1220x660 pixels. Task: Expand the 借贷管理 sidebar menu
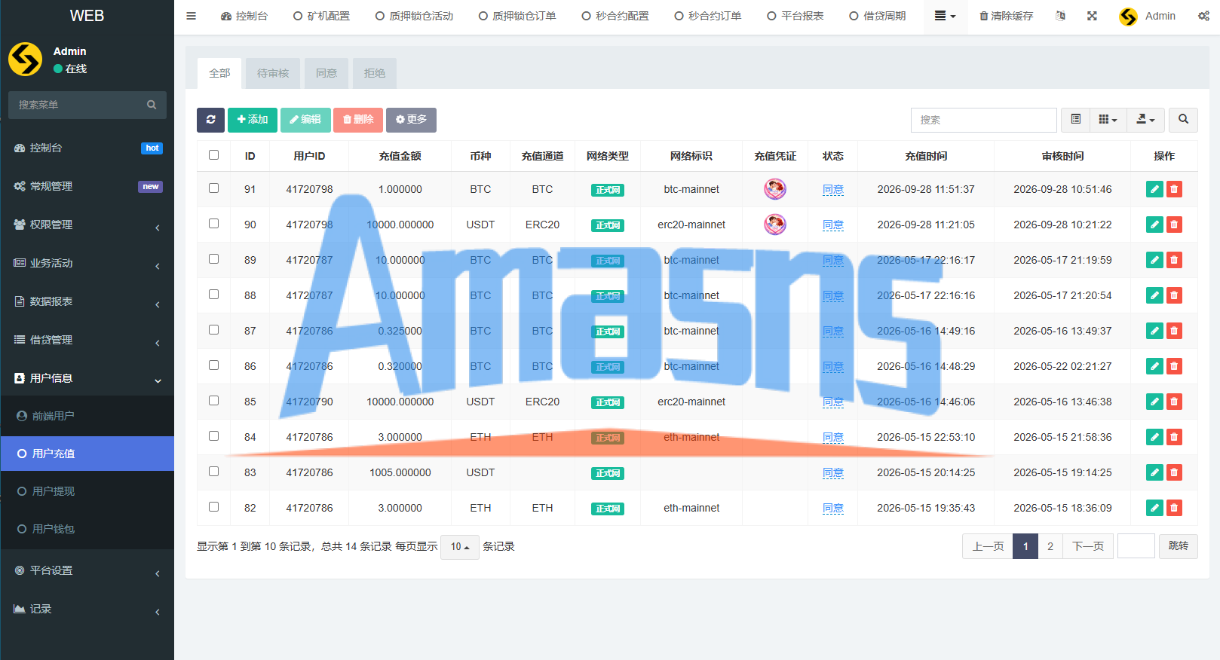(87, 340)
